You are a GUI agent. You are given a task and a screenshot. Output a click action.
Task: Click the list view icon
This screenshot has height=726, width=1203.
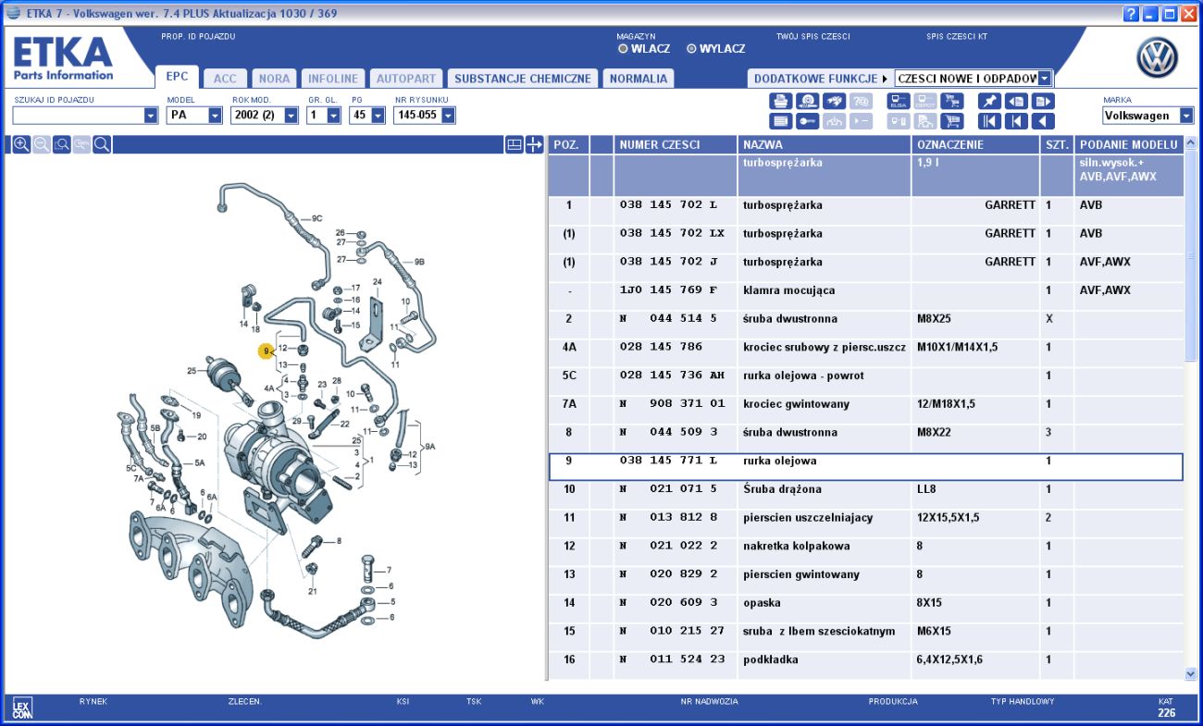coord(781,121)
